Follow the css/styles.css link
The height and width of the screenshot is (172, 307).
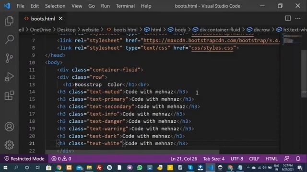[x=212, y=48]
